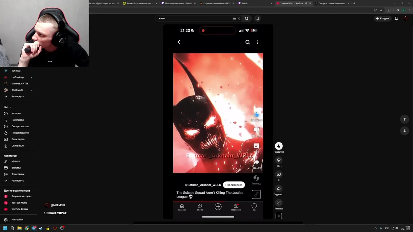Open the Chrome three-dot menu
This screenshot has width=413, height=232.
409,10
